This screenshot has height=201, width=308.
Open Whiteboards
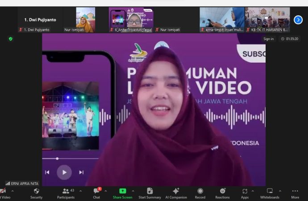coord(270,193)
